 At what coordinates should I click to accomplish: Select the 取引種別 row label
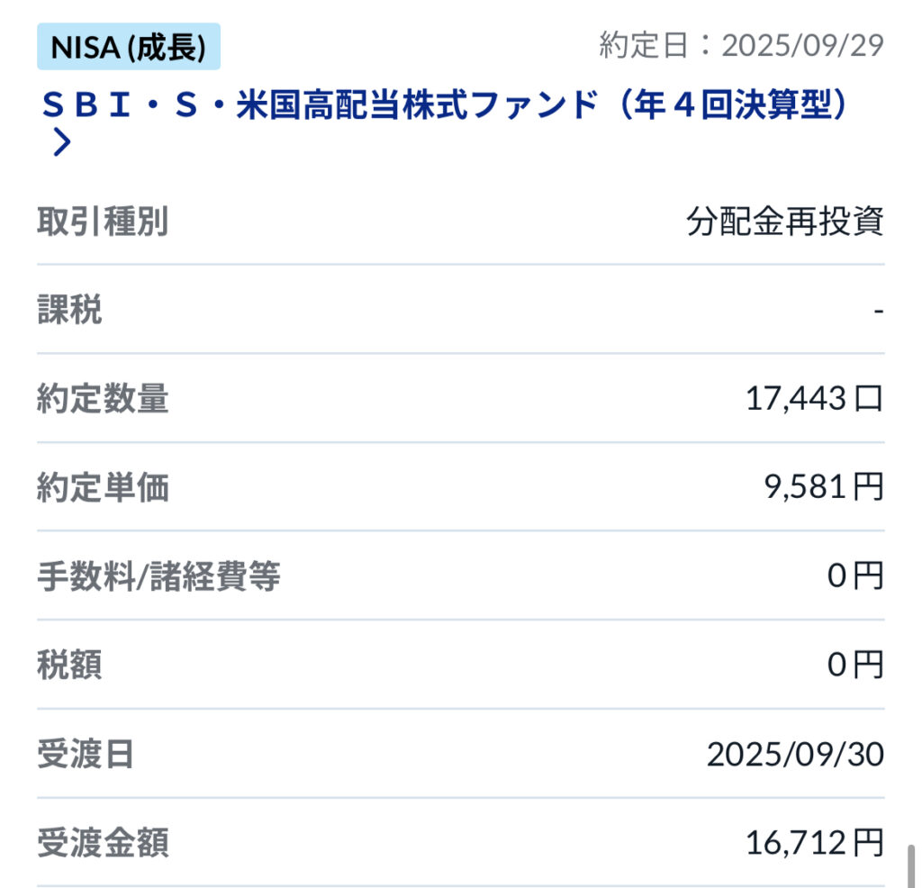pyautogui.click(x=103, y=222)
